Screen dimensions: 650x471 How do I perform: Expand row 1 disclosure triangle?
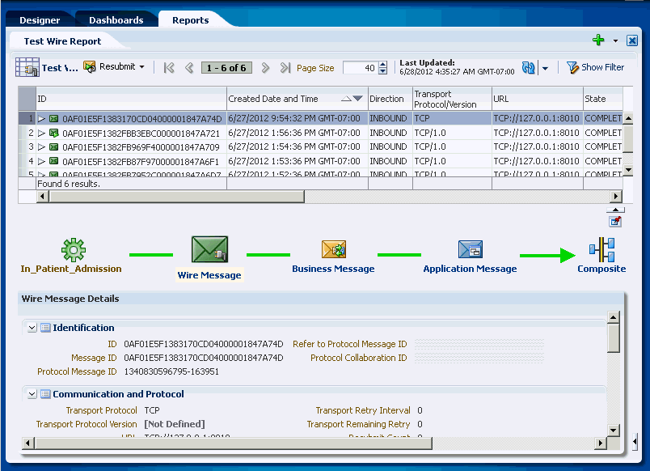(x=41, y=119)
